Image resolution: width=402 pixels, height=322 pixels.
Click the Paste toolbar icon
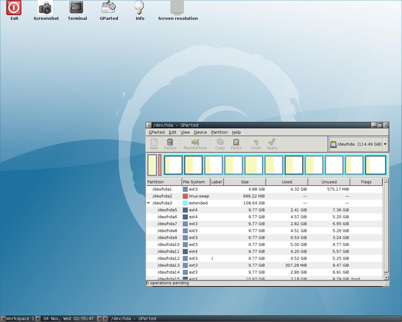point(236,144)
